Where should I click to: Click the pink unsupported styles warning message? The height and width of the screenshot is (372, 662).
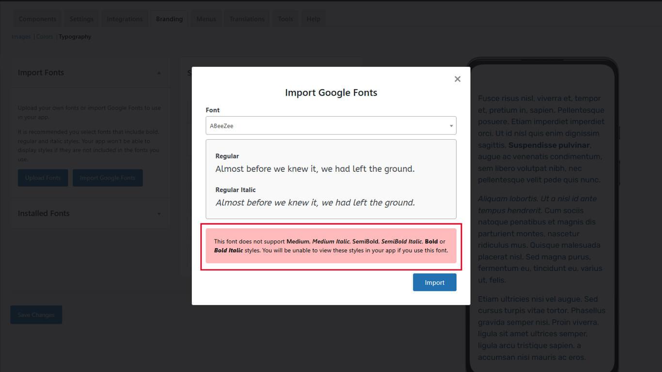(331, 246)
